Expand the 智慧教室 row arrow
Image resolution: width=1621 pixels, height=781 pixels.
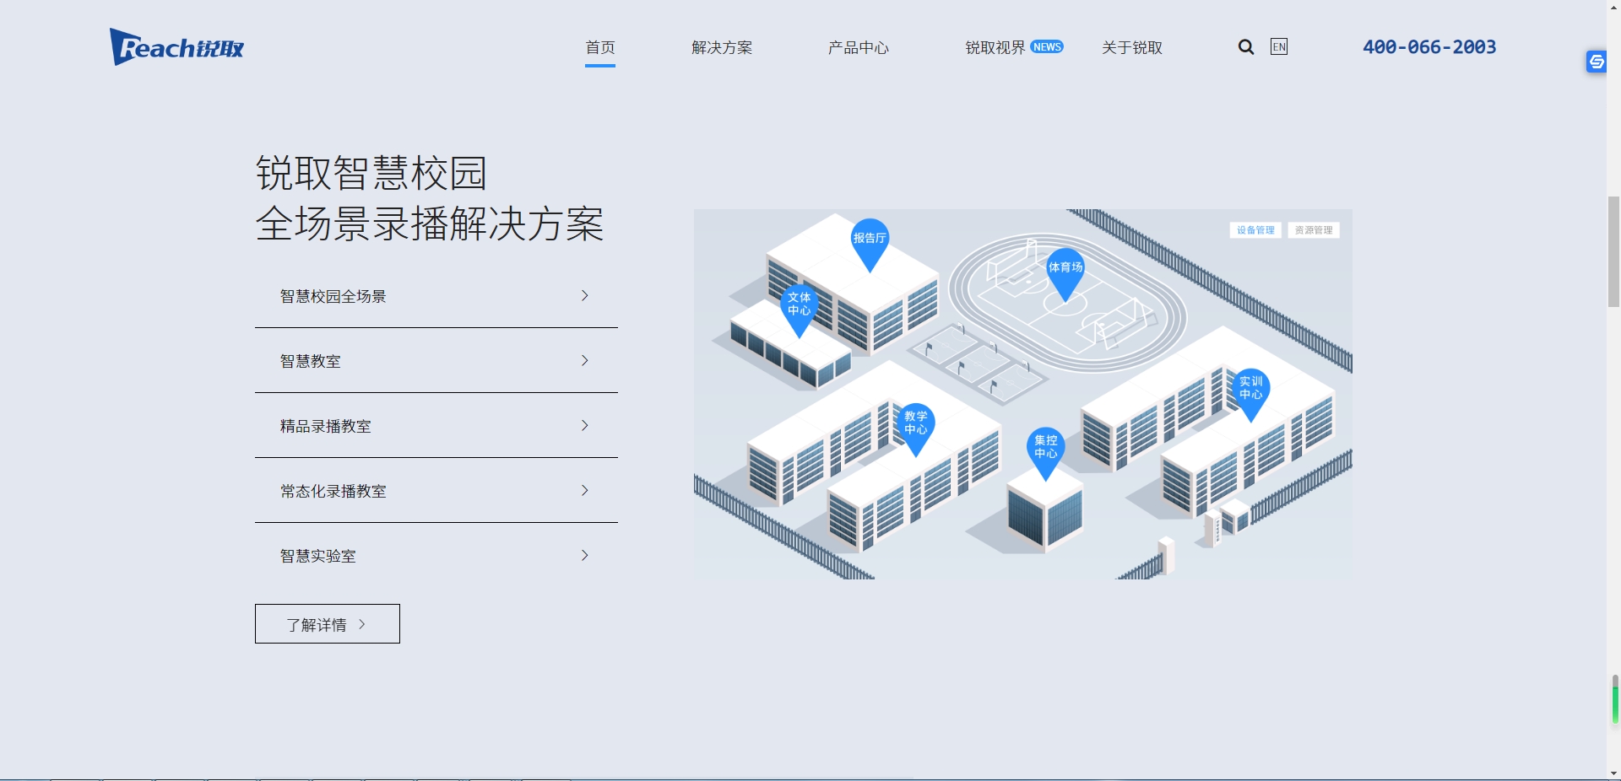pyautogui.click(x=584, y=361)
